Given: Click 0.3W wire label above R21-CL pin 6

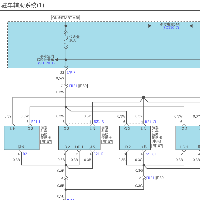Looking at the screenshot, I should 121,116.
